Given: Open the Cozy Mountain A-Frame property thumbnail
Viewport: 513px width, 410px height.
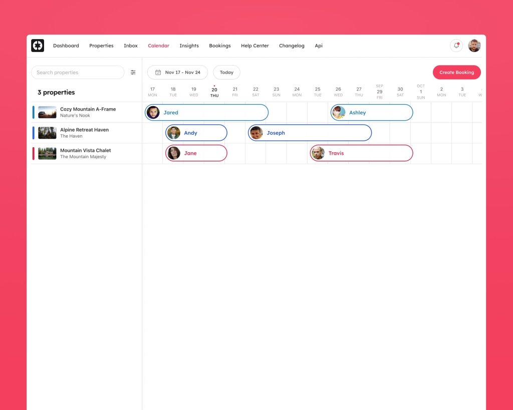Looking at the screenshot, I should tap(47, 112).
